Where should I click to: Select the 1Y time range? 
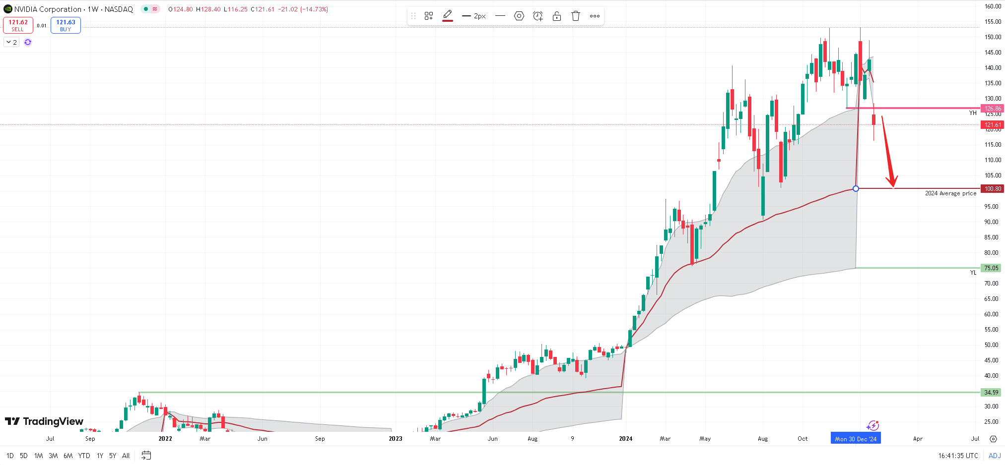coord(100,456)
